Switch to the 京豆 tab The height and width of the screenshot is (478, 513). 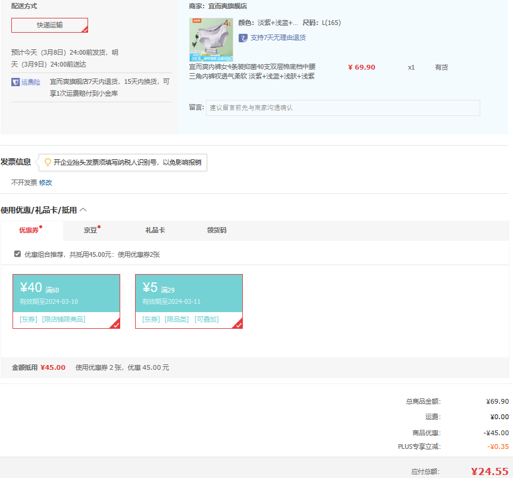[x=90, y=230]
